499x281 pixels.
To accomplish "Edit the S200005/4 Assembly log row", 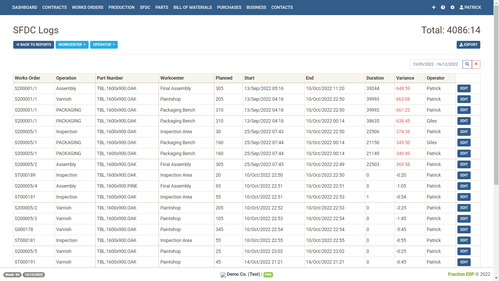I will point(464,186).
